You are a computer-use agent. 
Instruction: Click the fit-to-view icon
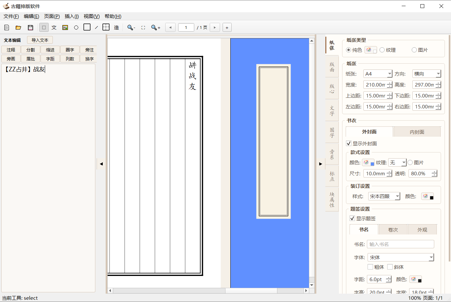(x=143, y=28)
